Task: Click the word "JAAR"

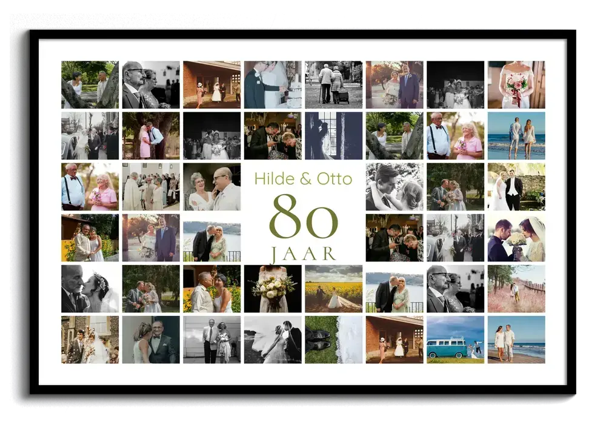Action: tap(304, 254)
